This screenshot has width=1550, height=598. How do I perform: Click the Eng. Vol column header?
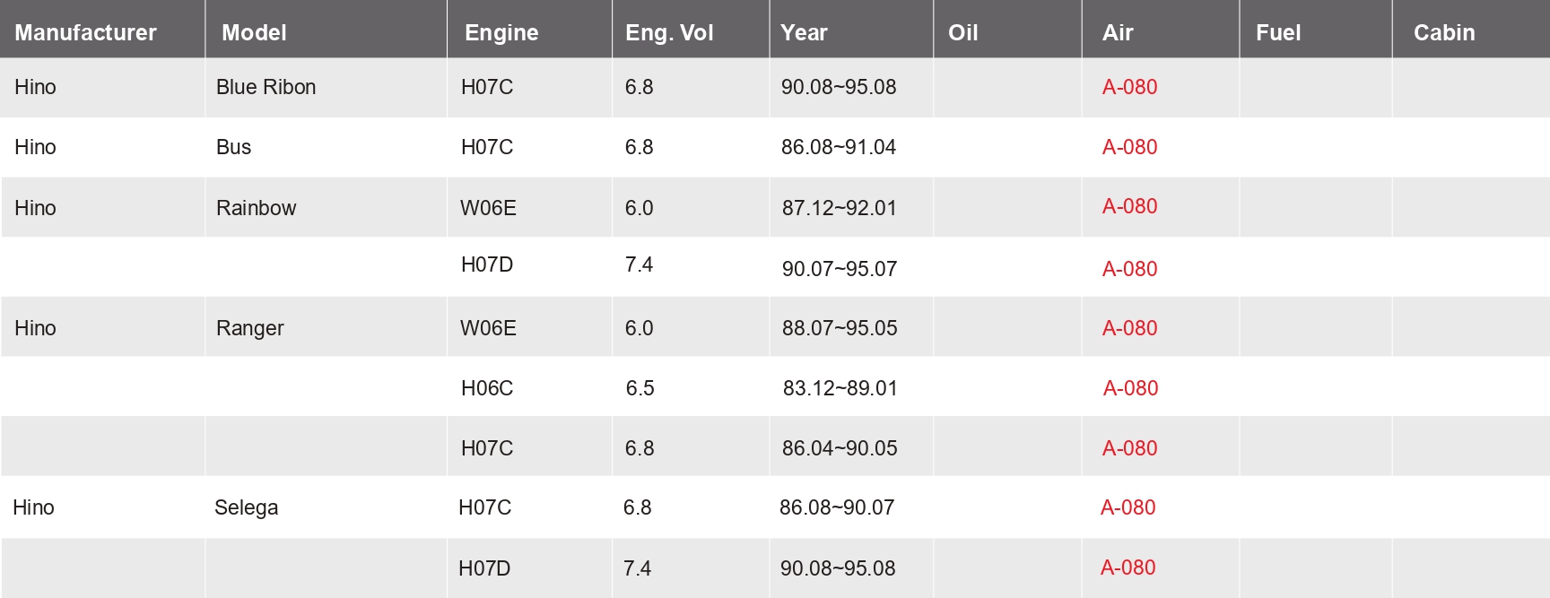coord(669,33)
